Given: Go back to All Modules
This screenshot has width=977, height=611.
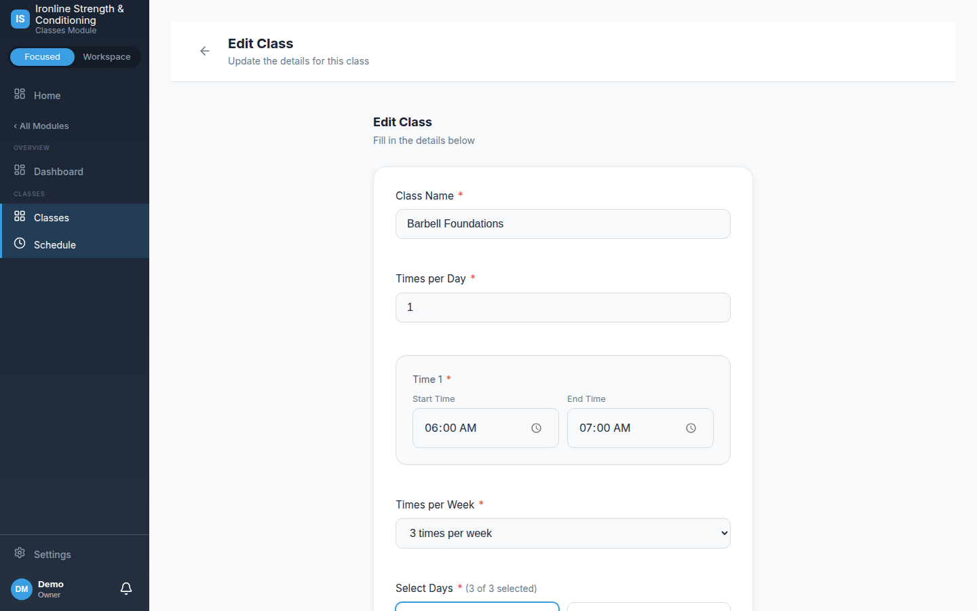Looking at the screenshot, I should [41, 126].
